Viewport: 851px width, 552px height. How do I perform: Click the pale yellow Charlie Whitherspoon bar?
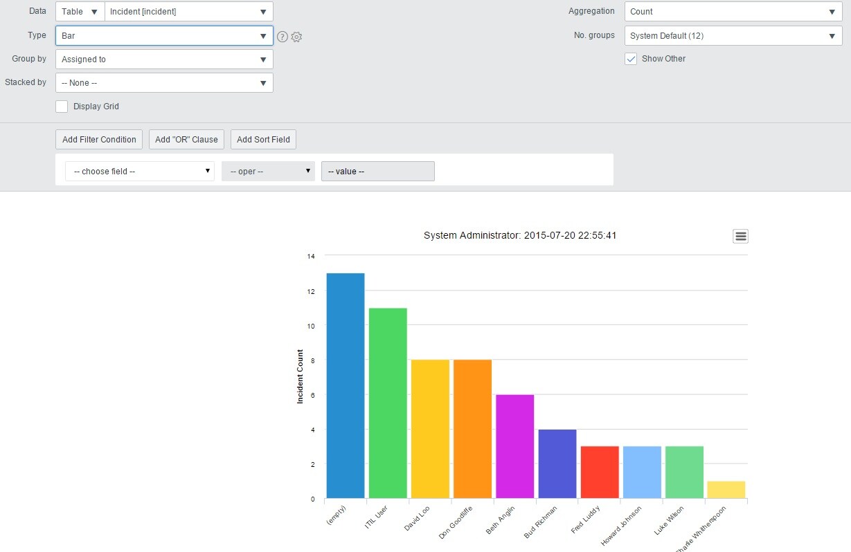point(726,490)
